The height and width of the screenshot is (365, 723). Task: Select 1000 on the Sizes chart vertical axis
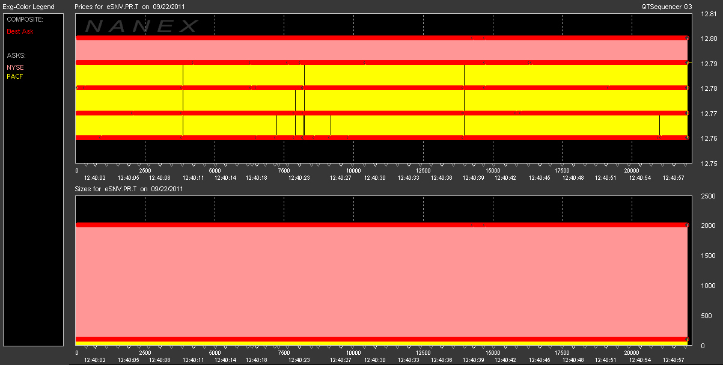pos(709,286)
